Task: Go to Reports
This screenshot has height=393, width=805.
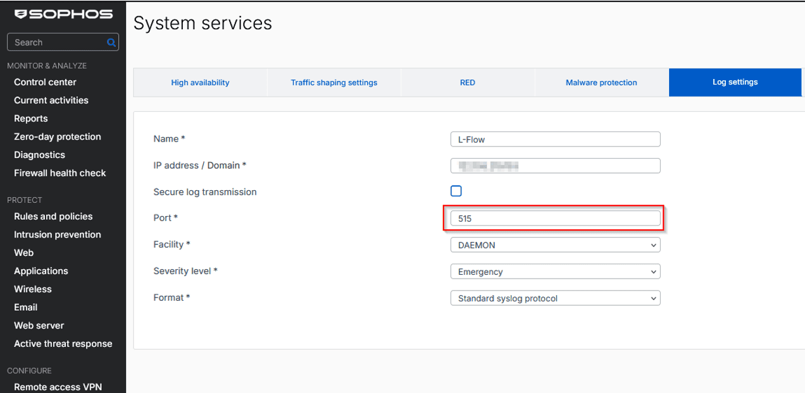Action: [x=31, y=119]
